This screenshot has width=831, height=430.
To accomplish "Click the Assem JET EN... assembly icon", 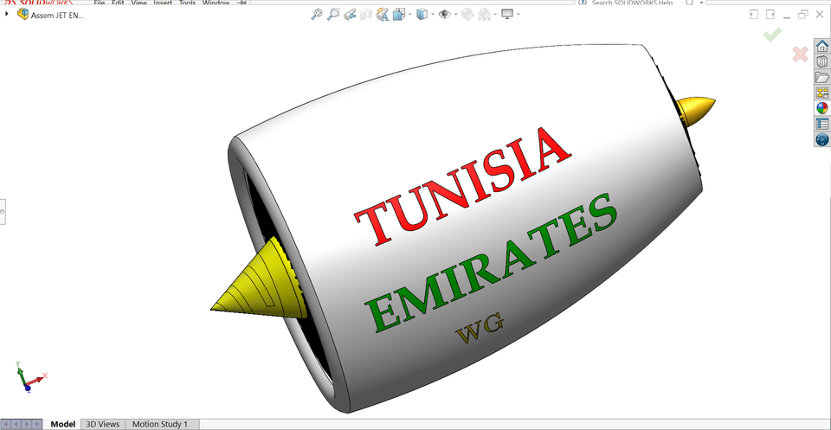I will click(x=23, y=15).
